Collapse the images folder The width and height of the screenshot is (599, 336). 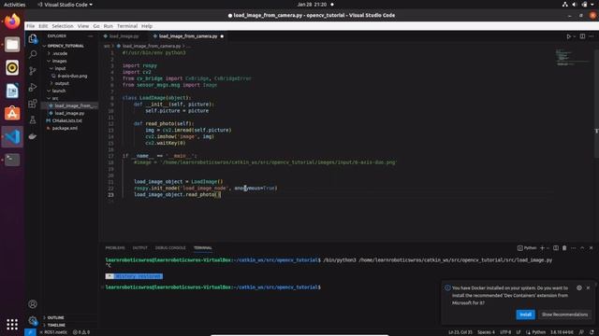click(59, 61)
